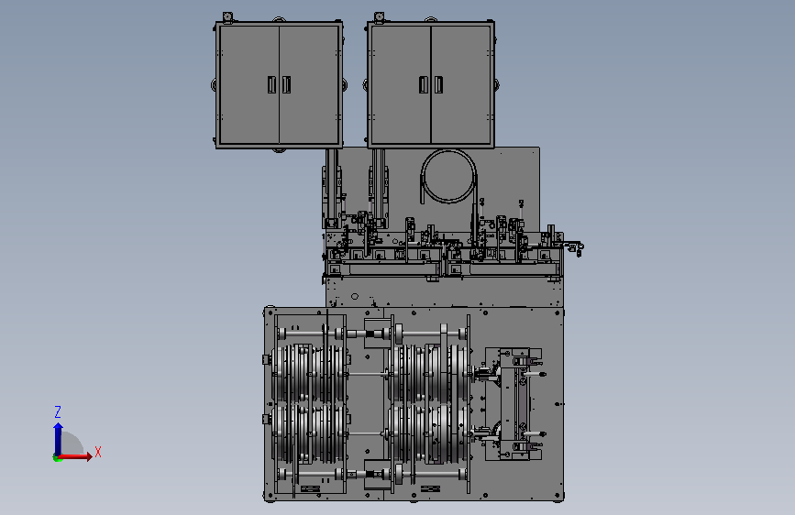
Task: Select the left cabinet's left door panel
Action: [x=248, y=84]
